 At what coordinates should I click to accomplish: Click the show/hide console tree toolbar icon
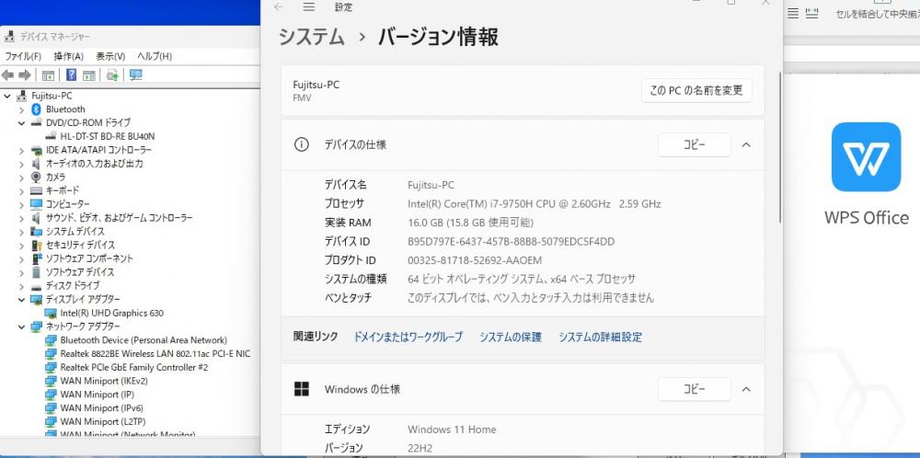point(48,75)
